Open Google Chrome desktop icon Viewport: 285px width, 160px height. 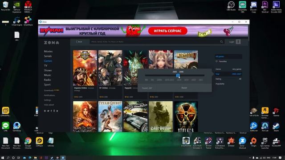point(28,143)
